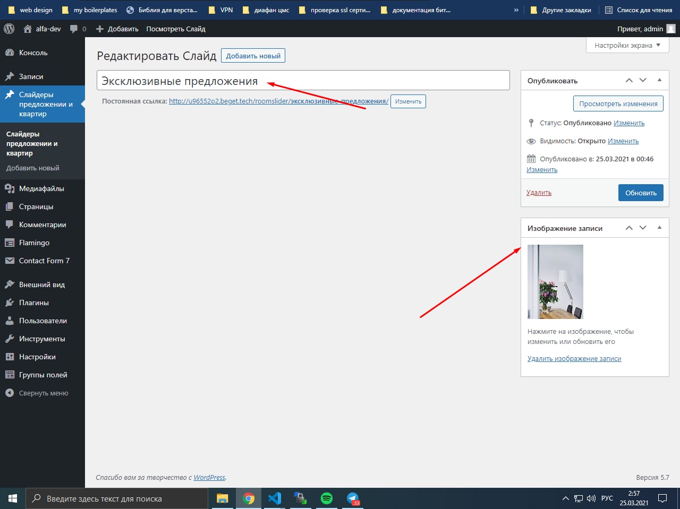Move Опубликовать panel up with arrow

click(x=629, y=80)
